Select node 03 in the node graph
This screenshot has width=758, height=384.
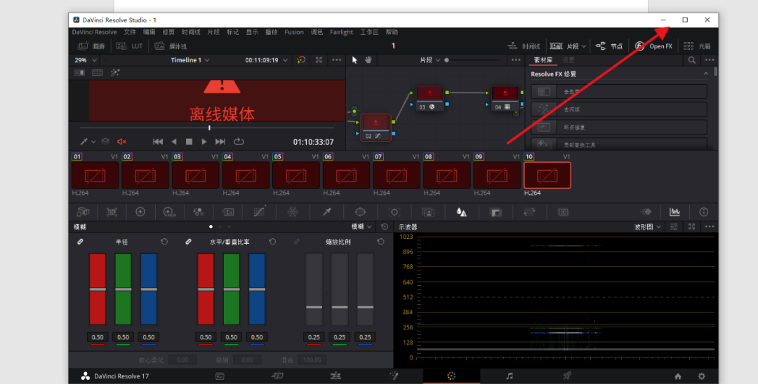coord(430,99)
